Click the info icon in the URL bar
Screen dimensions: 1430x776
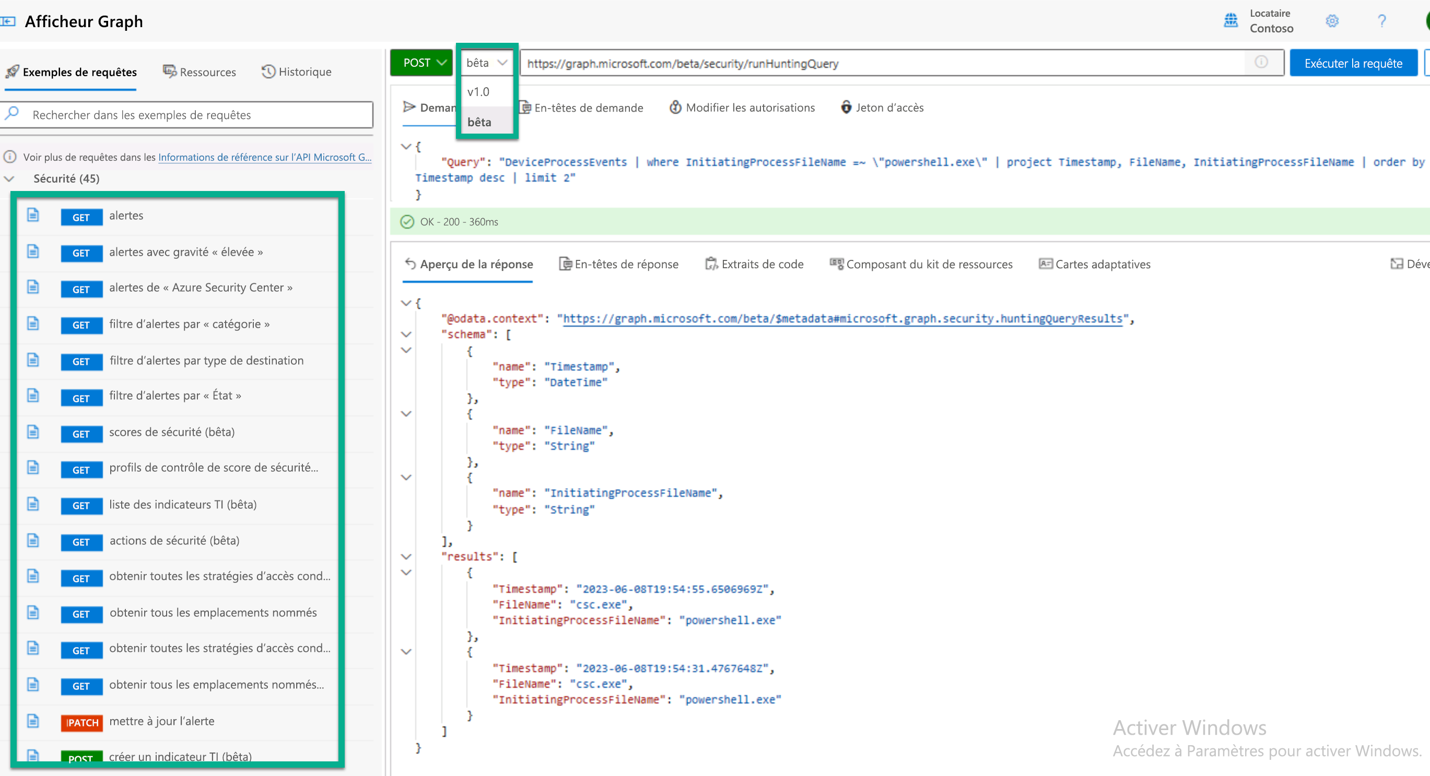pyautogui.click(x=1261, y=62)
